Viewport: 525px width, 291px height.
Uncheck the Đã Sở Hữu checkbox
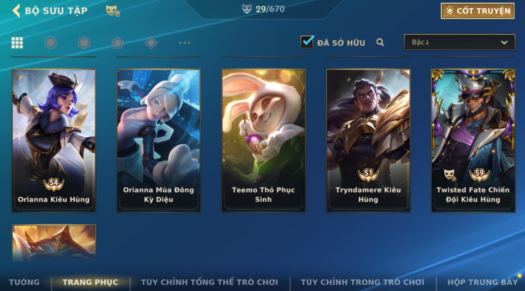point(307,42)
